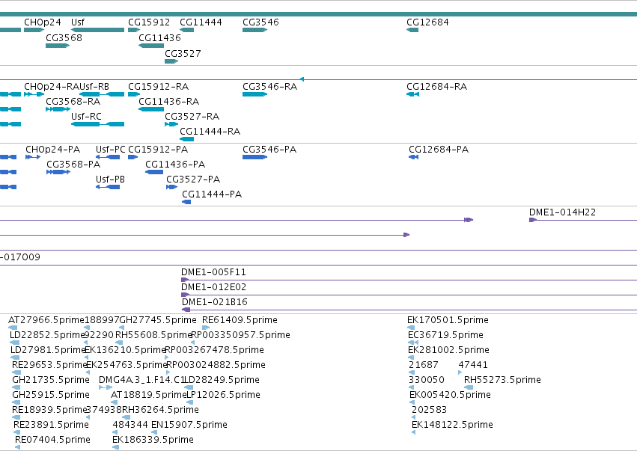Select the CG3568-PA protein glyph
Image resolution: width=637 pixels, height=451 pixels.
coord(58,172)
